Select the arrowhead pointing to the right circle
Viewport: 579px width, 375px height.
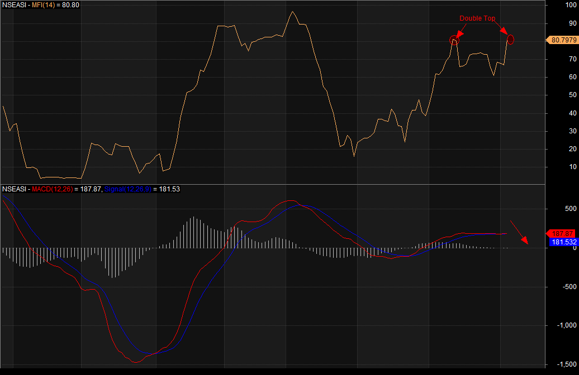504,31
